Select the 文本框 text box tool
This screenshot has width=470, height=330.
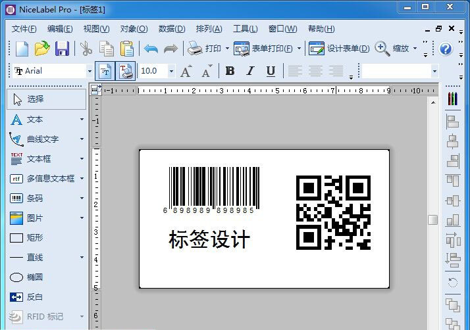click(47, 159)
